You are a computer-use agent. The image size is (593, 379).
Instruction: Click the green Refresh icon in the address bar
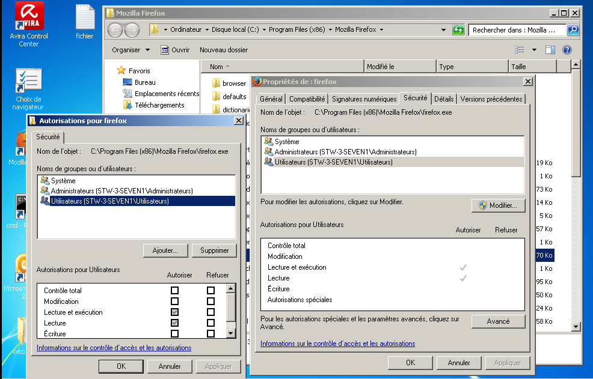click(x=458, y=29)
